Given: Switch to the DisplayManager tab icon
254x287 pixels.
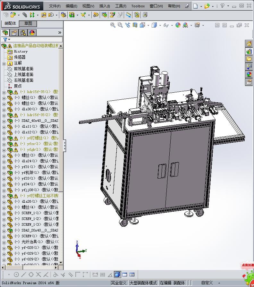Looking at the screenshot, I should pyautogui.click(x=32, y=33).
